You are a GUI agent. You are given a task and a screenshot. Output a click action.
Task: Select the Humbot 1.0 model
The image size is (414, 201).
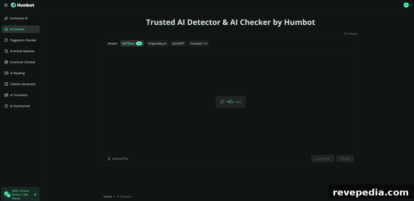[199, 43]
